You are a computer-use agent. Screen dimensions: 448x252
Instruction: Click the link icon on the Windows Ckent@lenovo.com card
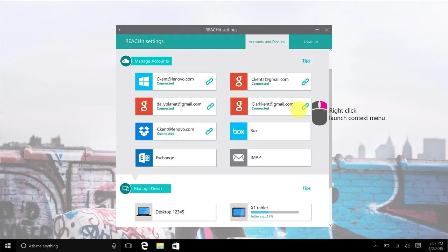tap(209, 82)
